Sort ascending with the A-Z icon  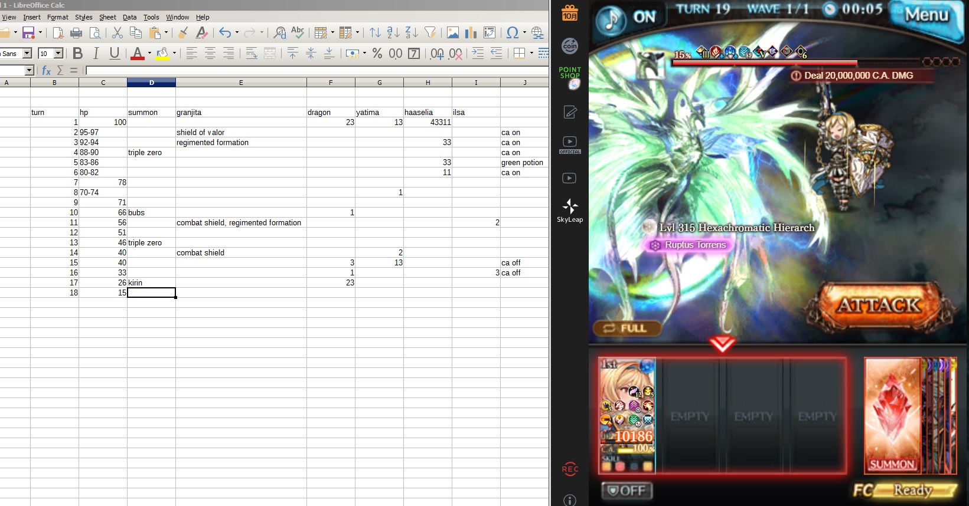tap(393, 33)
